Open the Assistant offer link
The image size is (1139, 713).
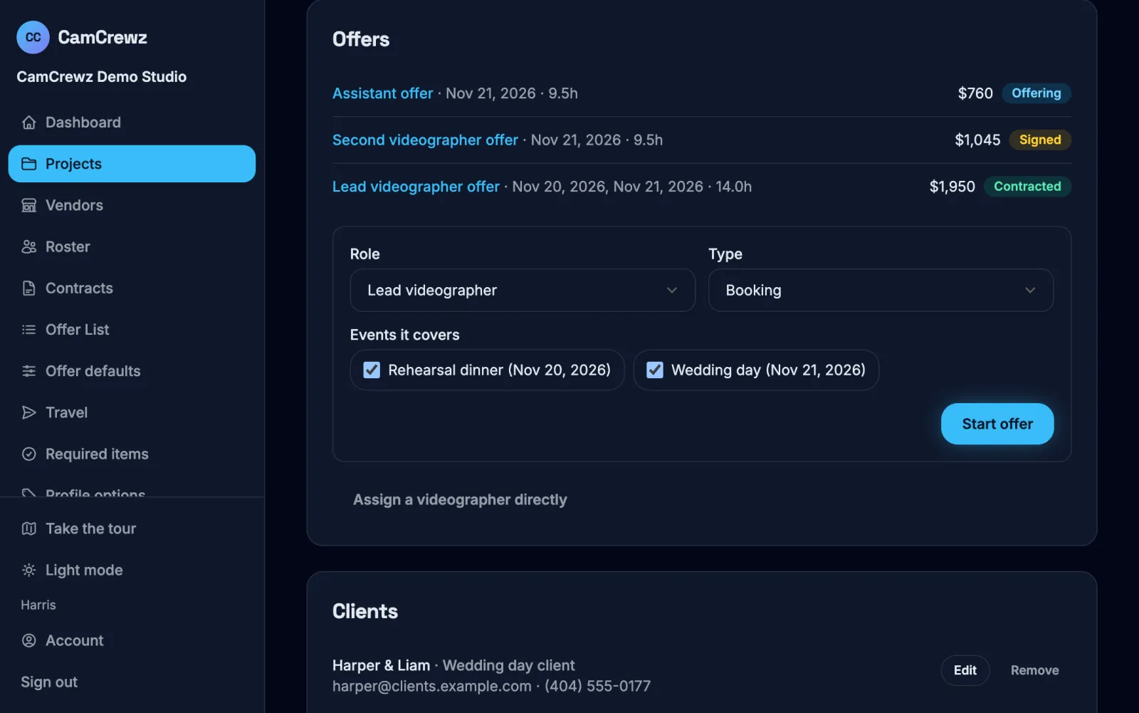point(382,93)
